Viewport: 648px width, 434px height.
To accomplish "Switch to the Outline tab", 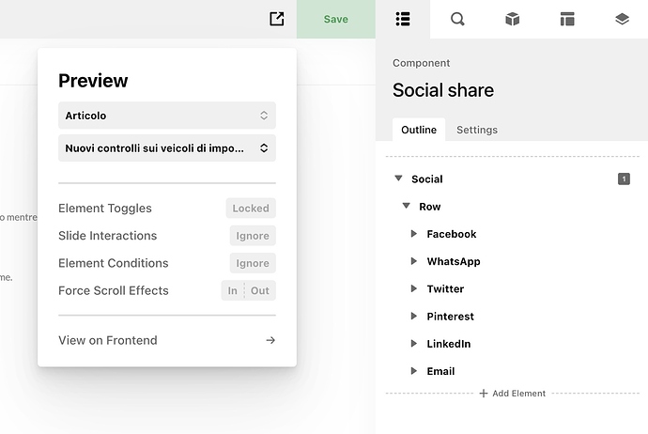I will pos(419,130).
